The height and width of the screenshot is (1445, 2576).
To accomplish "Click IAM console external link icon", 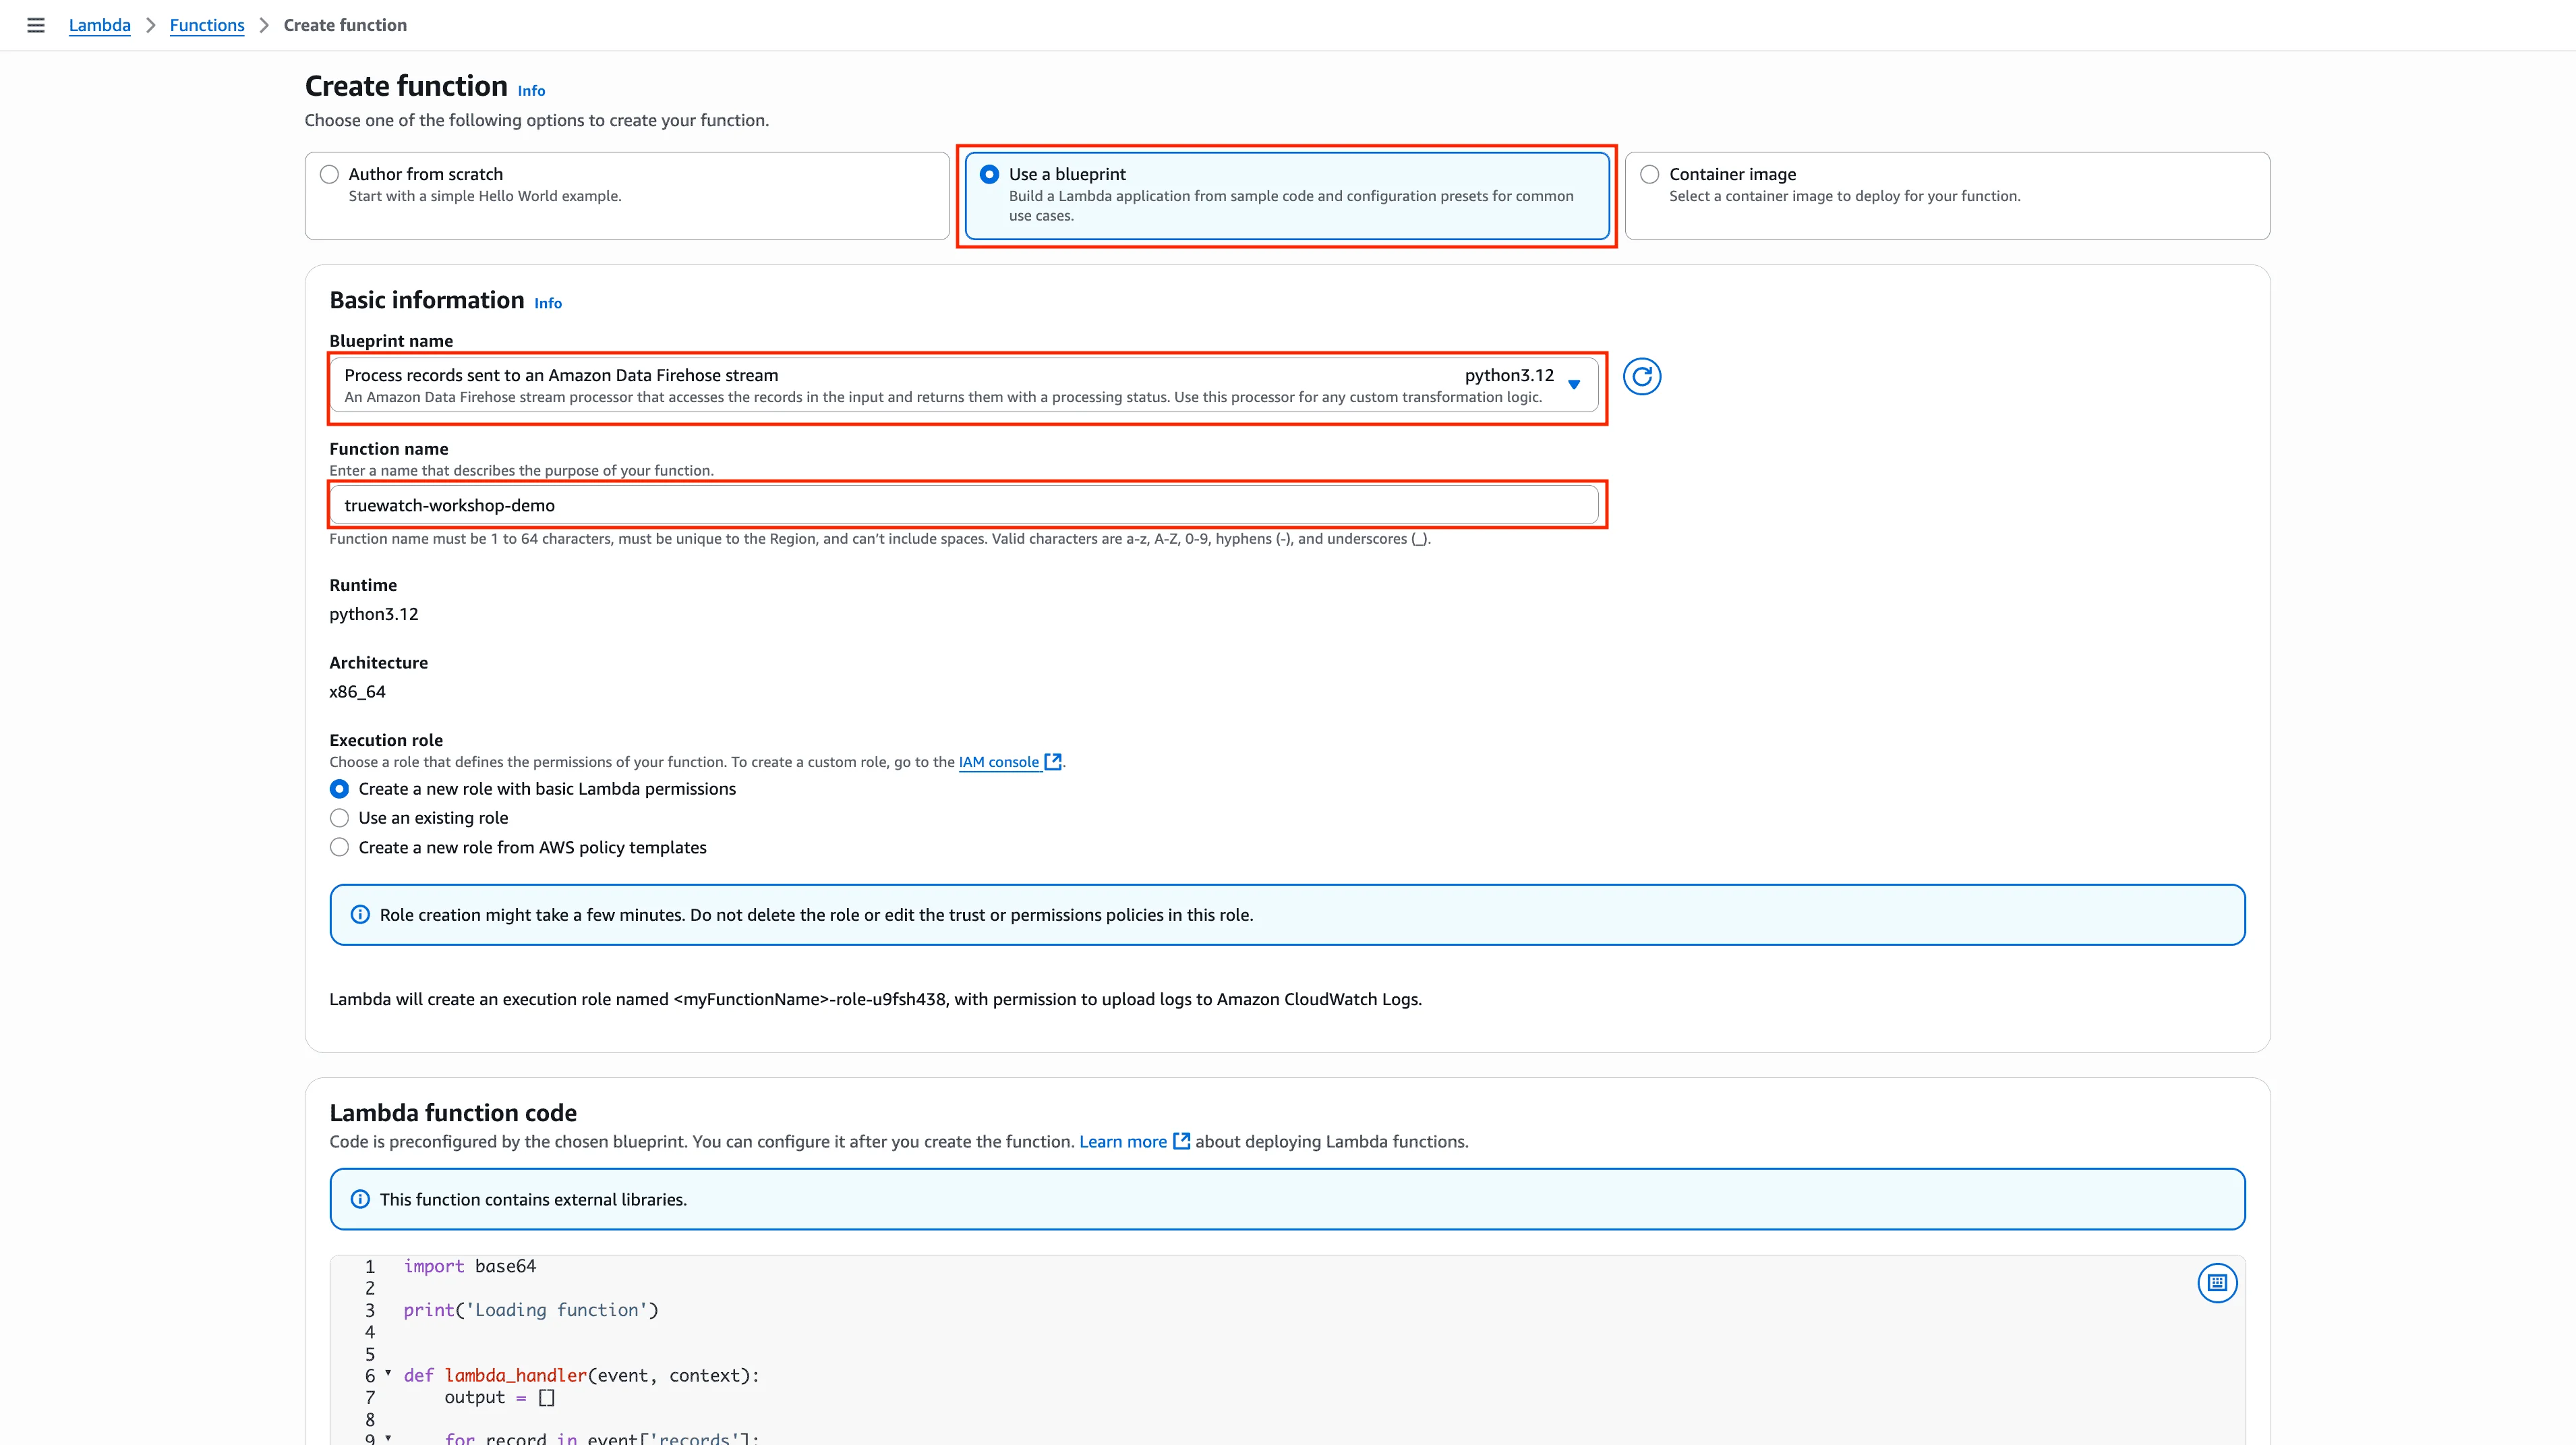I will [1052, 762].
